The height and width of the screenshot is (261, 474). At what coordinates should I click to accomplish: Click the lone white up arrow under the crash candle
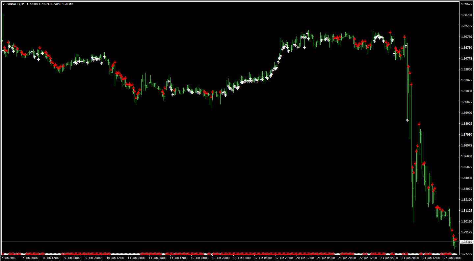point(407,120)
